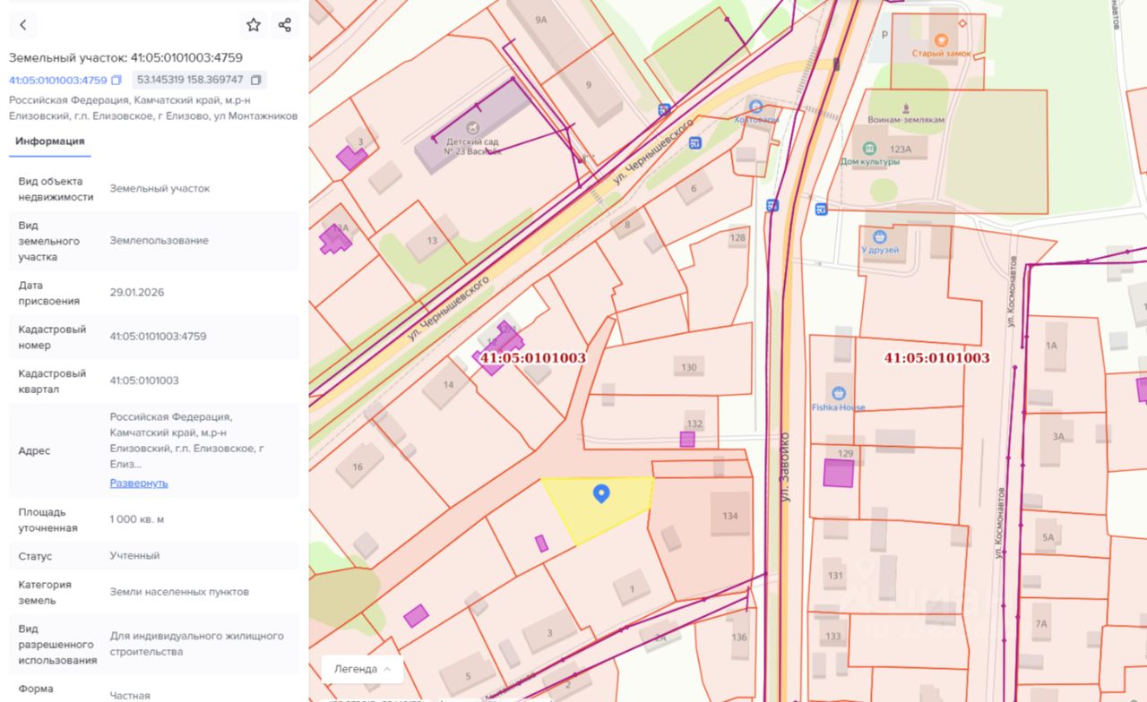Click the magenta building near Fishka House 129

[x=838, y=473]
